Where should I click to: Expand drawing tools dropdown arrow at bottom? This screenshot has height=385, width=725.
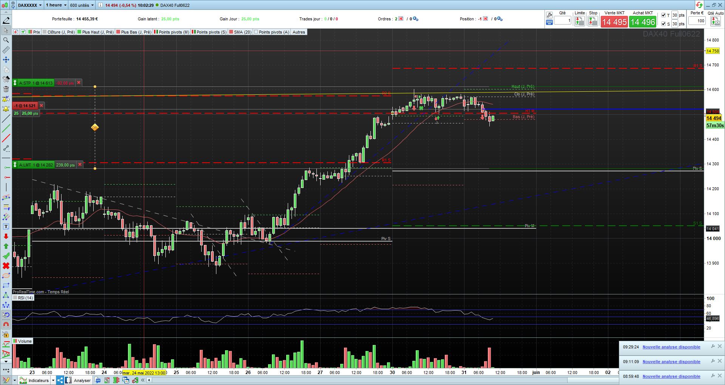pyautogui.click(x=14, y=380)
